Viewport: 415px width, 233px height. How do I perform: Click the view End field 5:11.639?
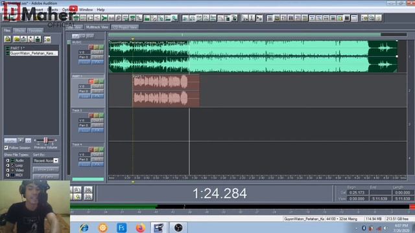381,199
